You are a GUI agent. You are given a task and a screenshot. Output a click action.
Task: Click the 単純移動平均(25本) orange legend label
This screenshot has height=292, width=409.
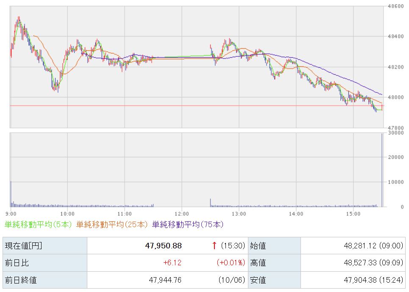click(112, 224)
